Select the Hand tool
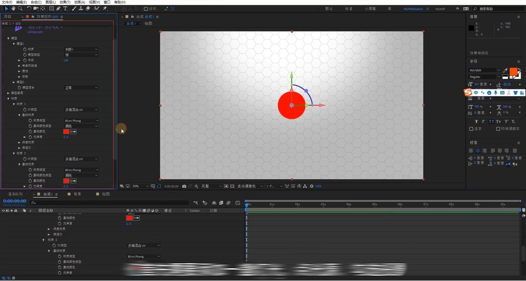526x281 pixels. (x=13, y=8)
